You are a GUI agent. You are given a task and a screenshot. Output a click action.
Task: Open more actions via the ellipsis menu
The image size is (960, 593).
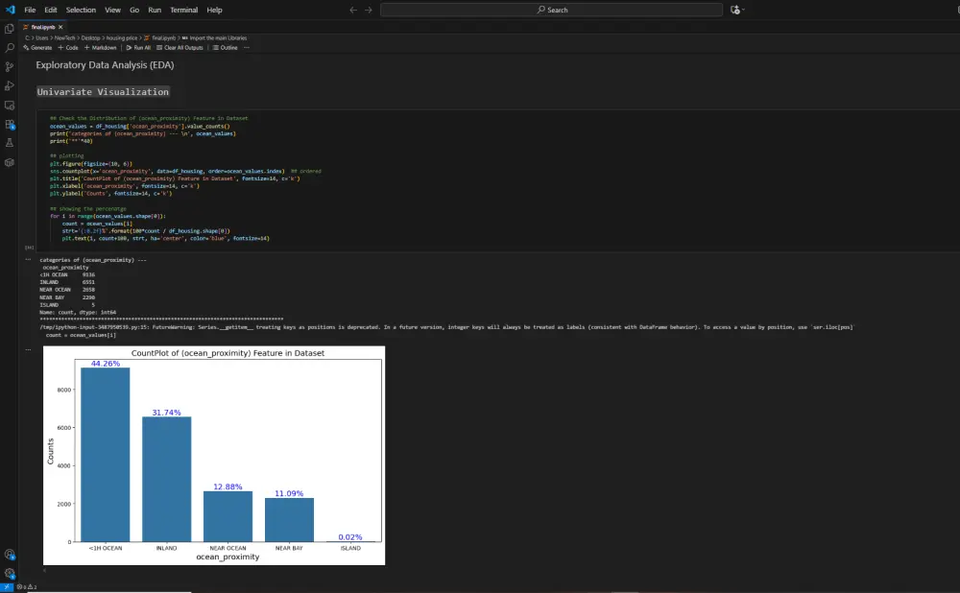tap(247, 47)
